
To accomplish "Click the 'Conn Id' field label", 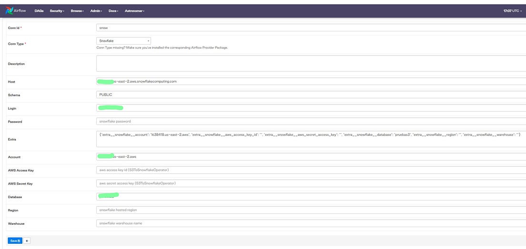I will pyautogui.click(x=15, y=28).
